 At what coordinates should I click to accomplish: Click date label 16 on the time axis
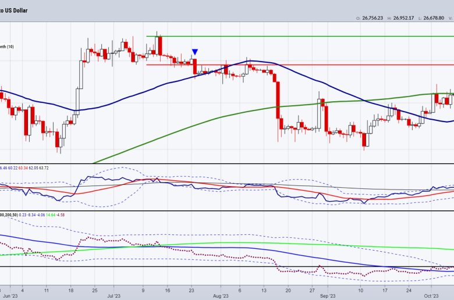(x=168, y=291)
